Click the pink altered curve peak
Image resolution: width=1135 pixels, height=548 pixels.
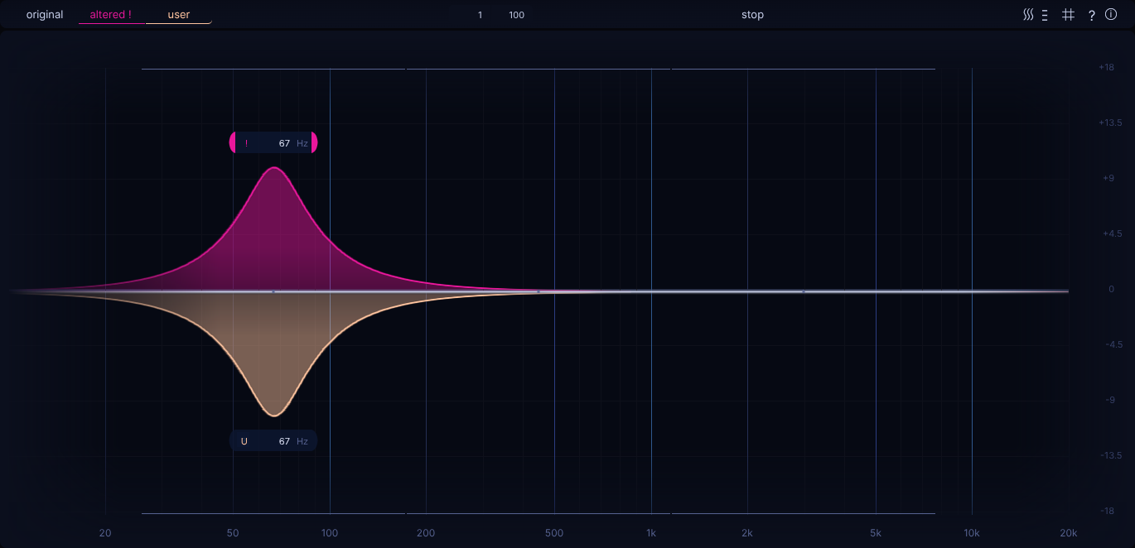click(273, 168)
